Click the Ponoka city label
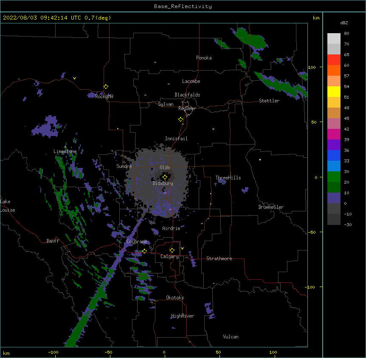The image size is (366, 358). pyautogui.click(x=204, y=58)
